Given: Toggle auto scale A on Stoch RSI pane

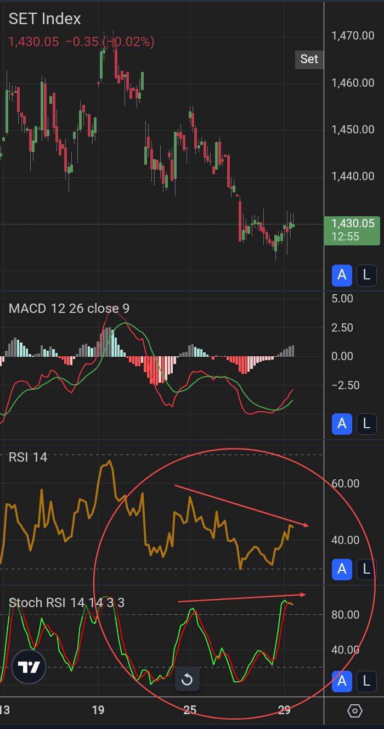Looking at the screenshot, I should point(342,681).
